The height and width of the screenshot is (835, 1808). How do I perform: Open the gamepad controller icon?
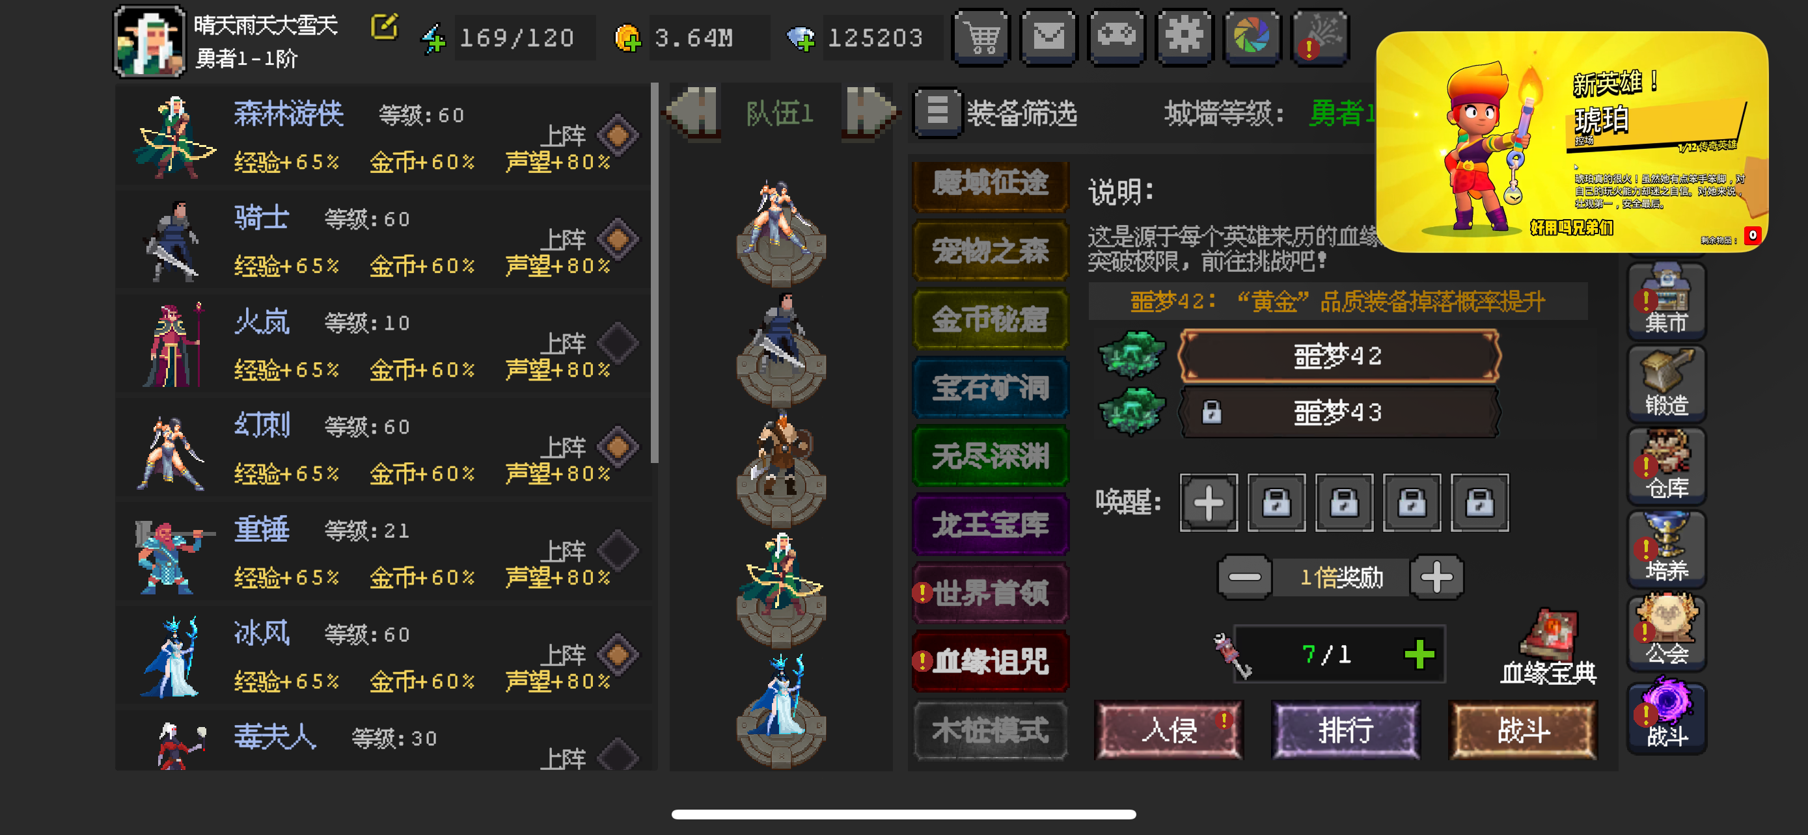[x=1117, y=36]
